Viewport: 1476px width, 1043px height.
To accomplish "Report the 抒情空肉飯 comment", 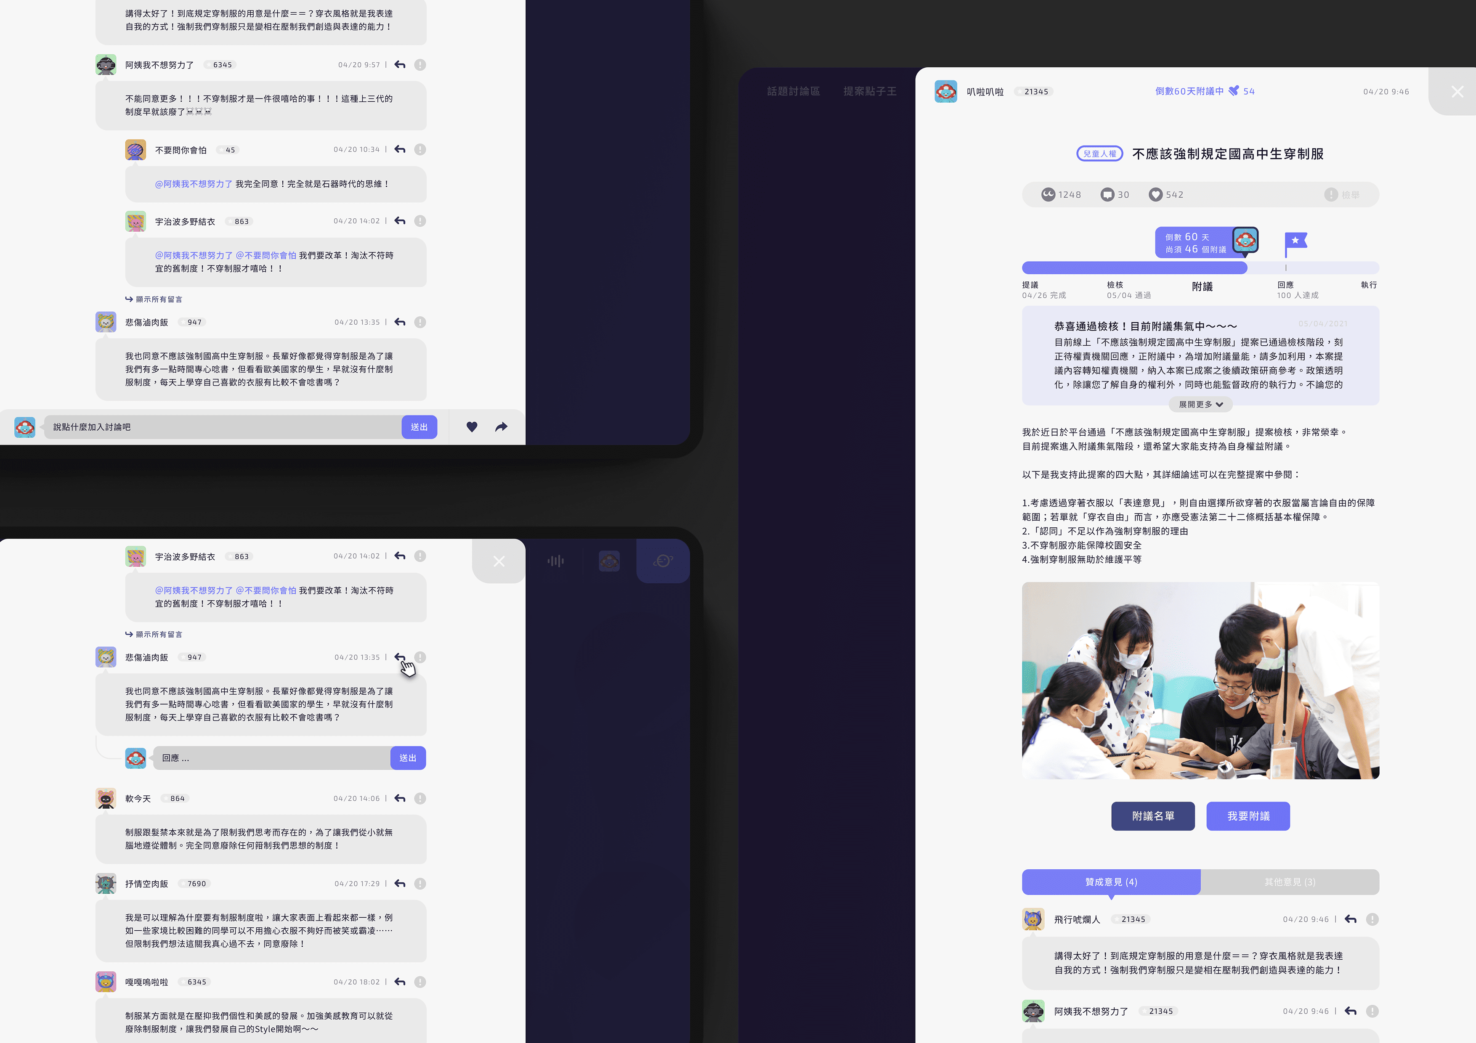I will 420,884.
